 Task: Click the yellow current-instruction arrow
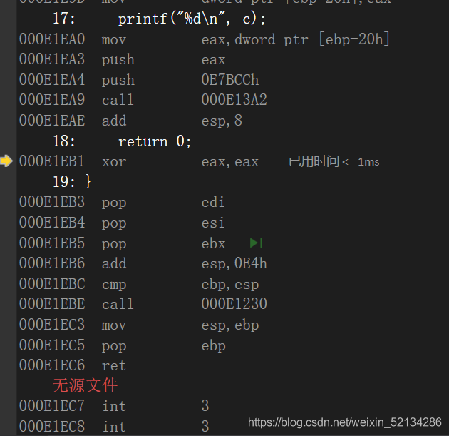(x=6, y=161)
